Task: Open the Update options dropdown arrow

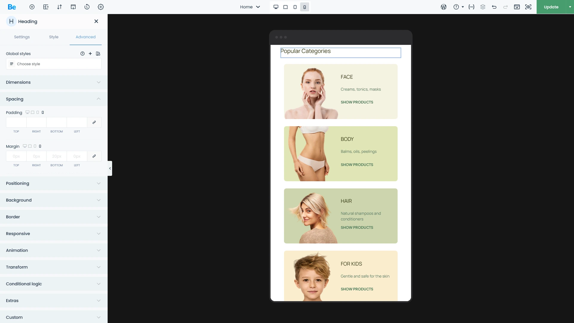Action: tap(569, 7)
